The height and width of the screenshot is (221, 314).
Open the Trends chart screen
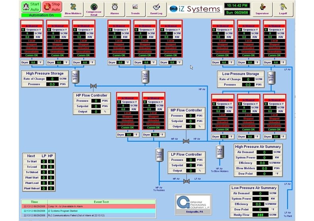coord(135,8)
